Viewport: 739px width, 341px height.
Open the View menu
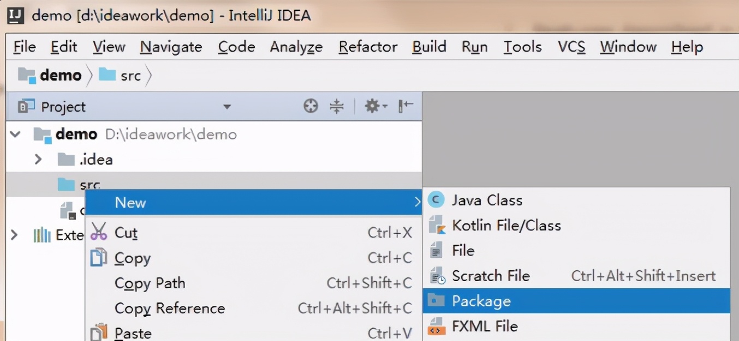[x=109, y=47]
